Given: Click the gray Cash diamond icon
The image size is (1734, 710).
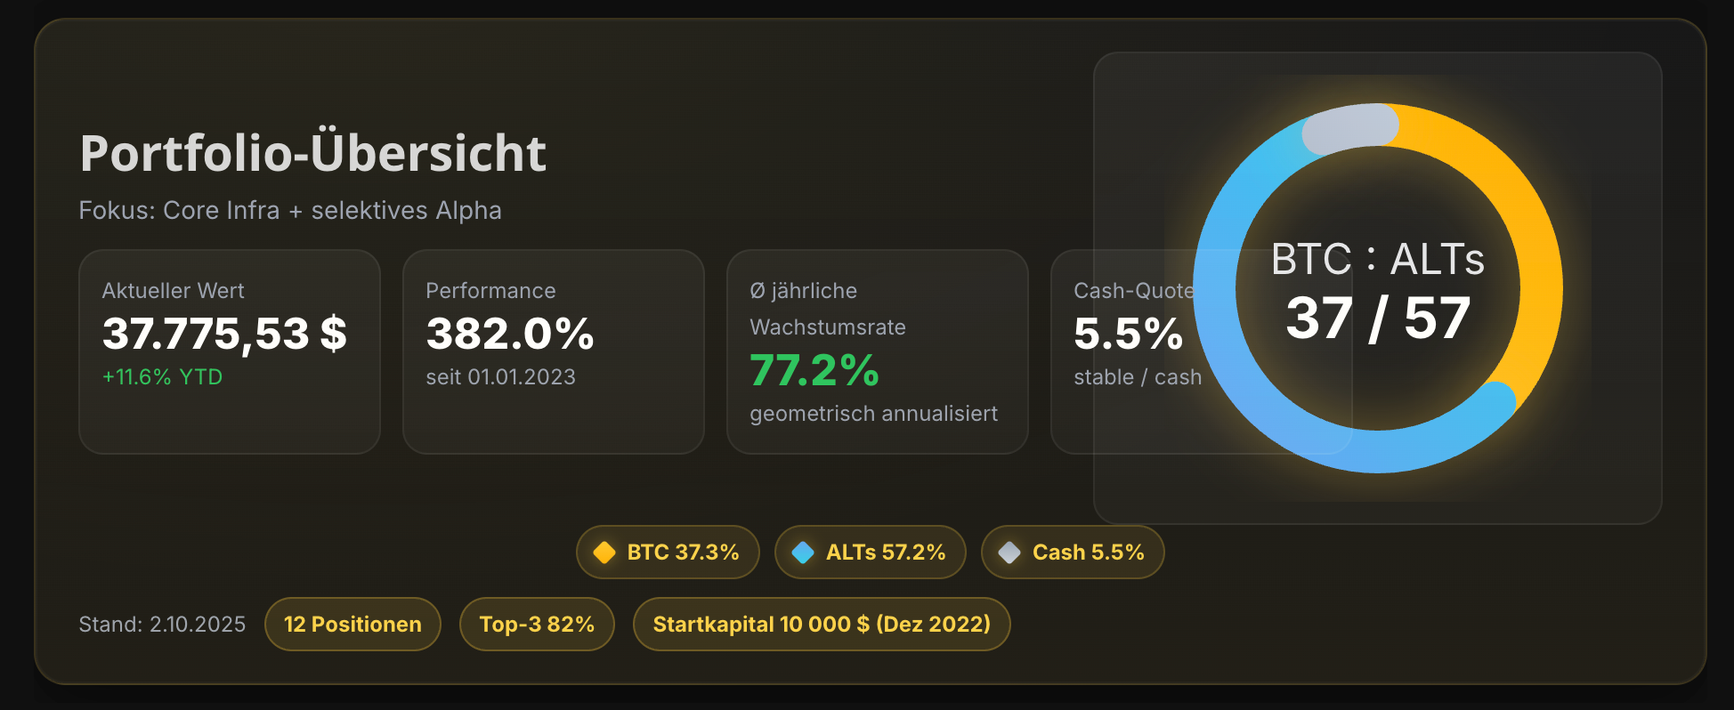Looking at the screenshot, I should click(1009, 553).
